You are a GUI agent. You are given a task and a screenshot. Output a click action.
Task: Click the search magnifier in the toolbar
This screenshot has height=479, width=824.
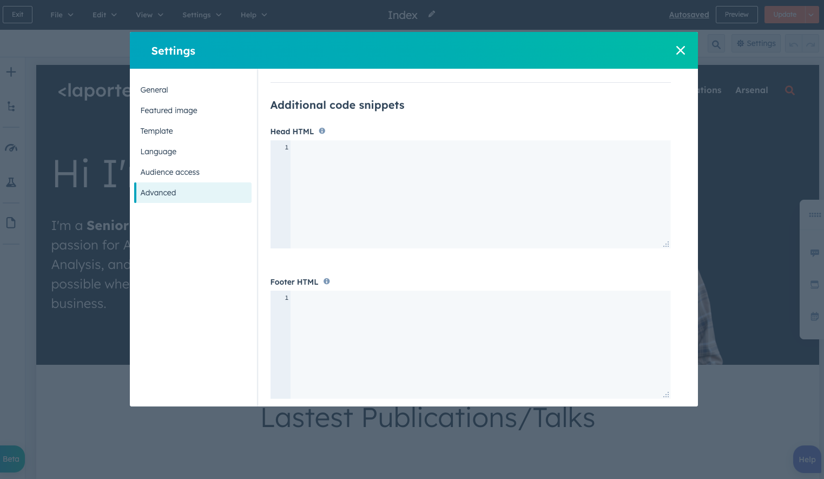point(716,43)
